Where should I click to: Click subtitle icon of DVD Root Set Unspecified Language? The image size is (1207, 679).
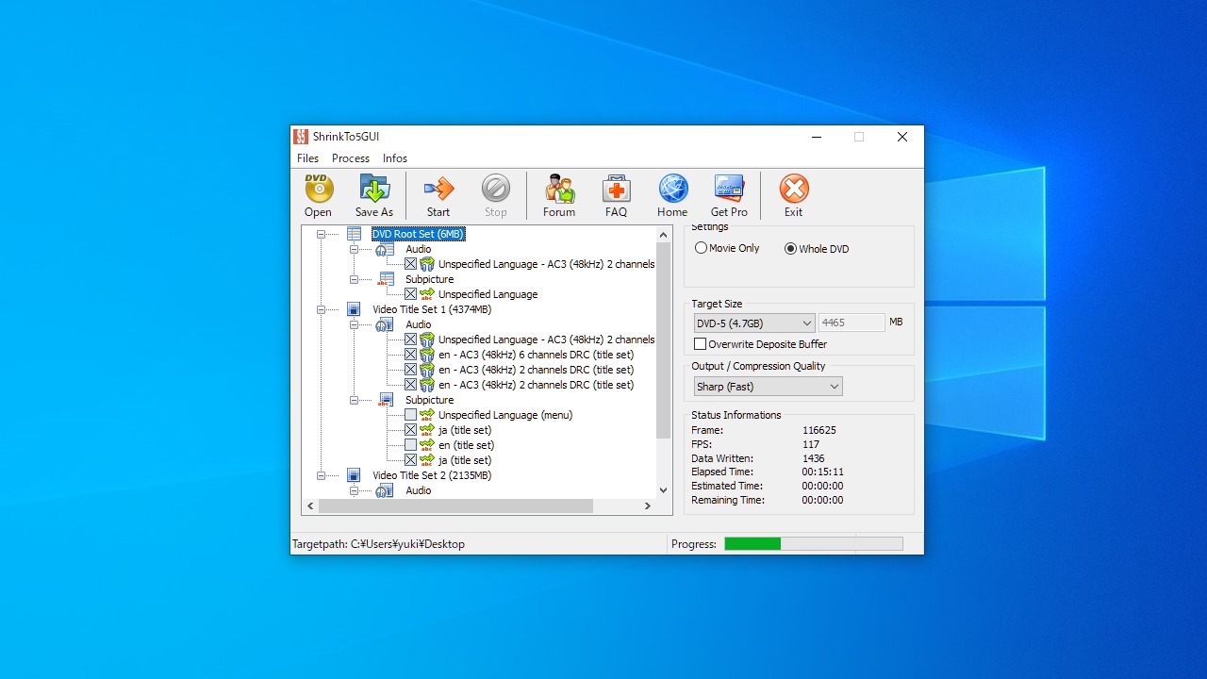click(x=427, y=294)
